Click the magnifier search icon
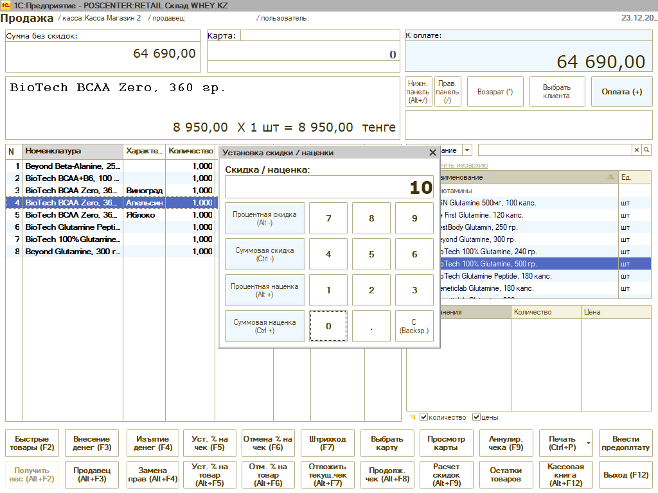 click(646, 150)
